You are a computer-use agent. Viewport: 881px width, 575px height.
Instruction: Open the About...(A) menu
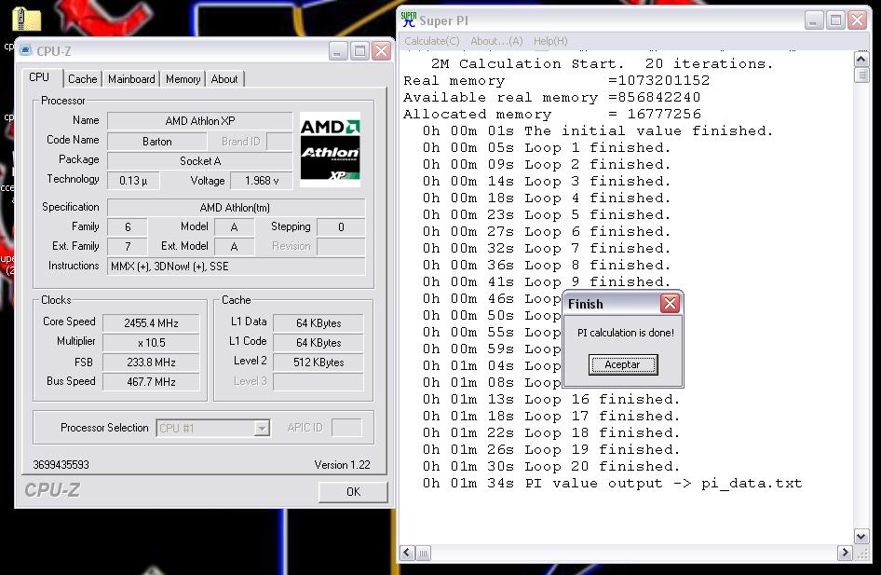496,41
